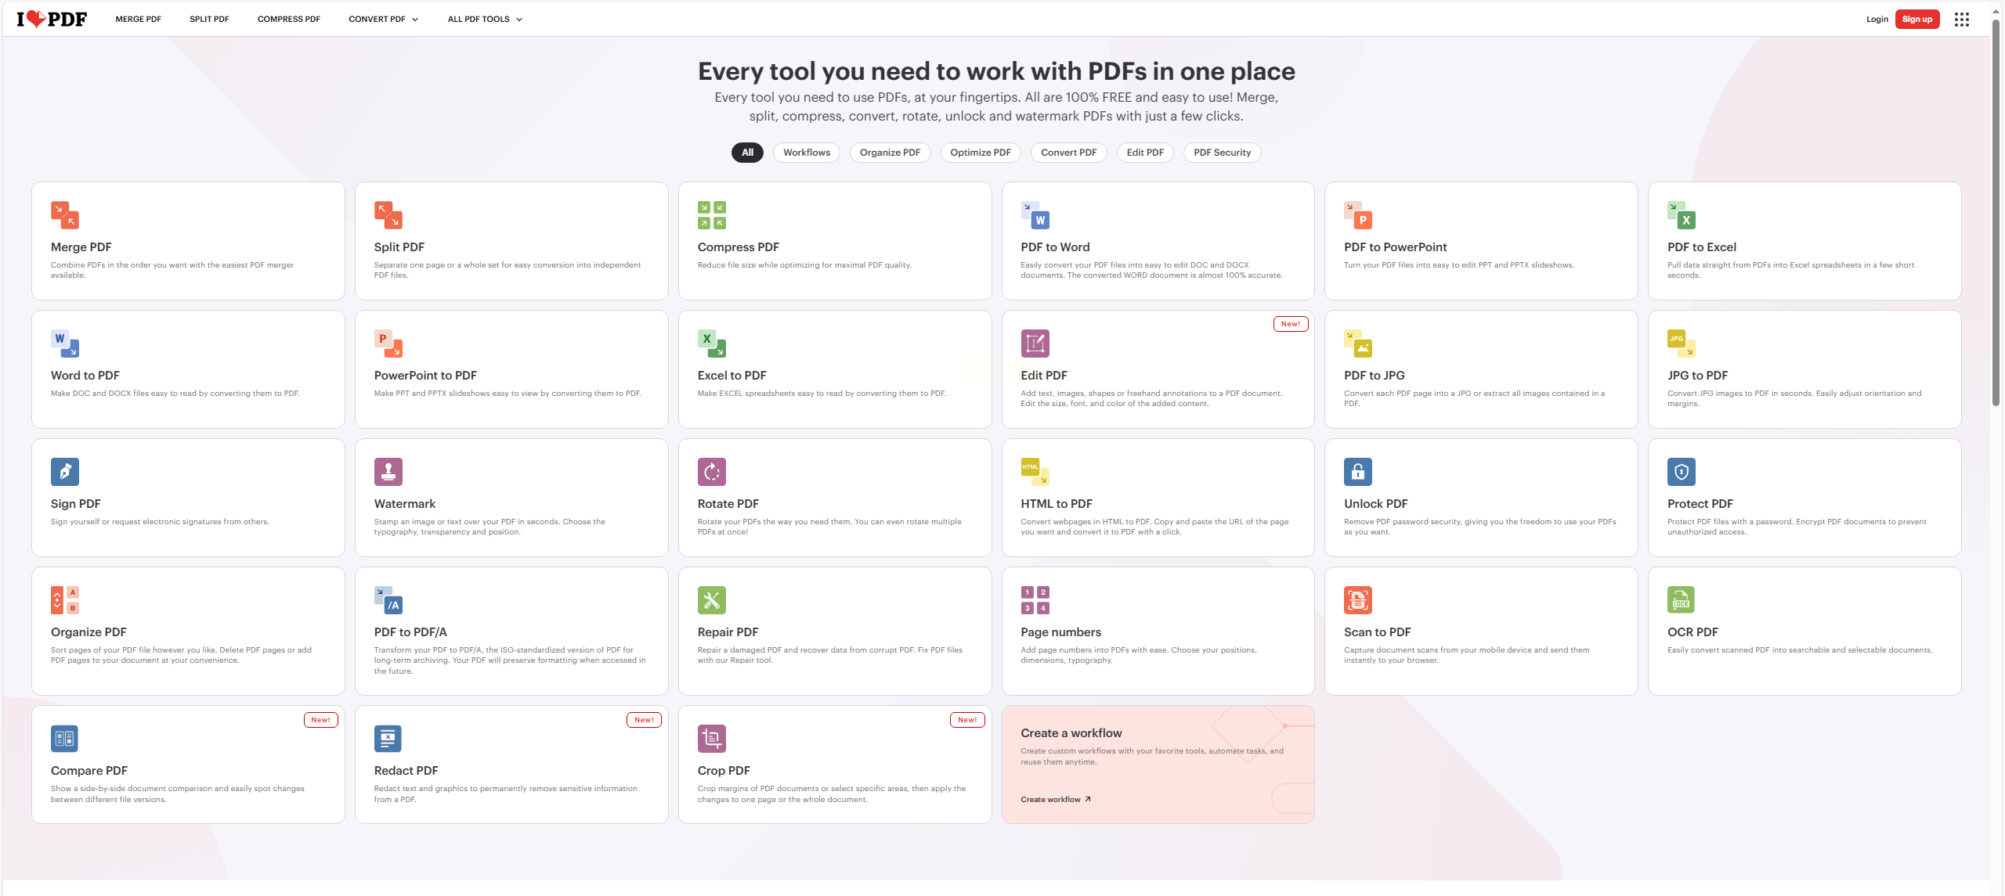The image size is (2005, 896).
Task: Click the Crop PDF icon
Action: click(711, 739)
